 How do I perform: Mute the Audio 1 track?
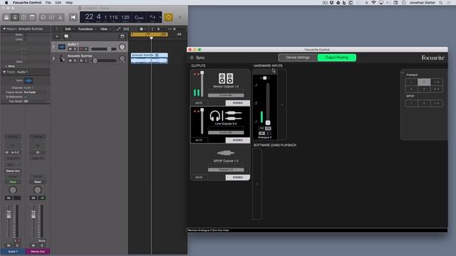click(x=70, y=49)
